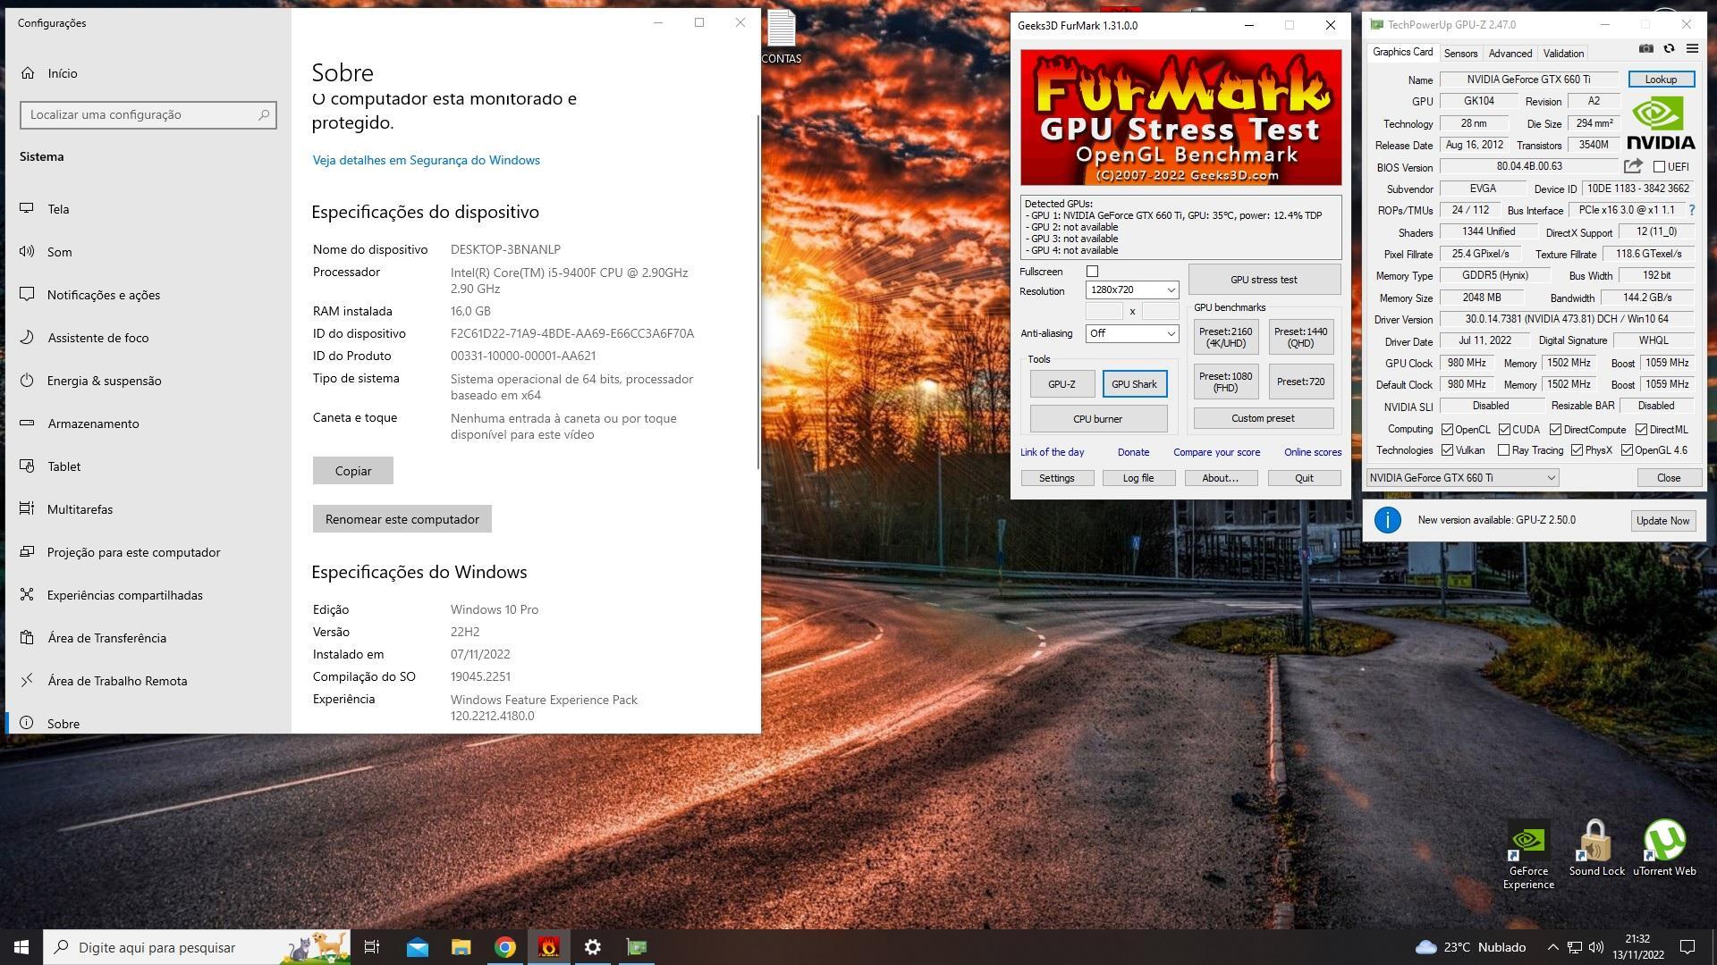Viewport: 1717px width, 965px height.
Task: Toggle the Vulkan checkbox
Action: click(x=1447, y=450)
